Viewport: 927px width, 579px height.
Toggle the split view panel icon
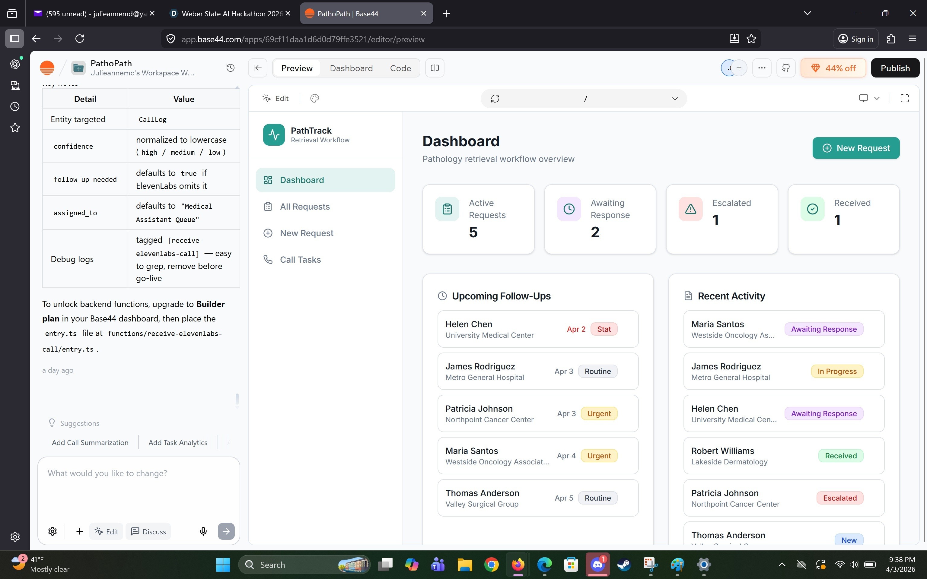pyautogui.click(x=435, y=68)
